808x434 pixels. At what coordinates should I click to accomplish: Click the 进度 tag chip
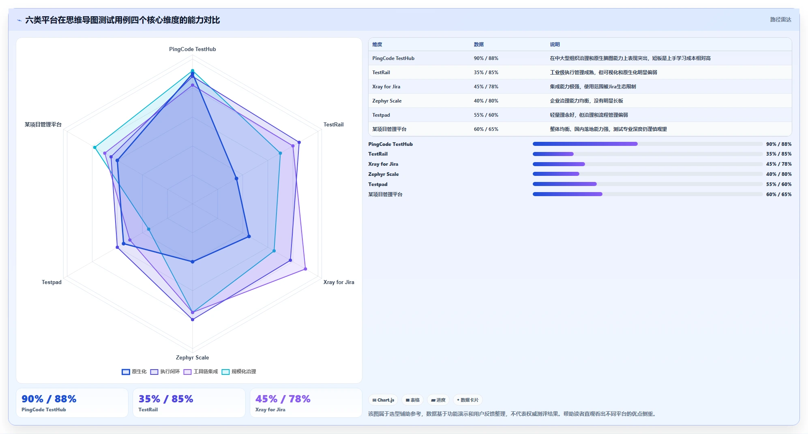click(438, 400)
